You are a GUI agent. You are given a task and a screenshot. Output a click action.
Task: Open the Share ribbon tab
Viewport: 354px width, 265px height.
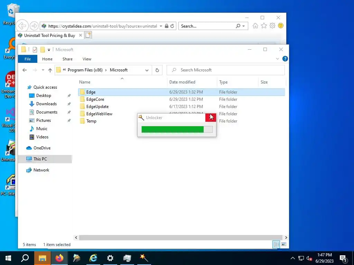pos(67,59)
